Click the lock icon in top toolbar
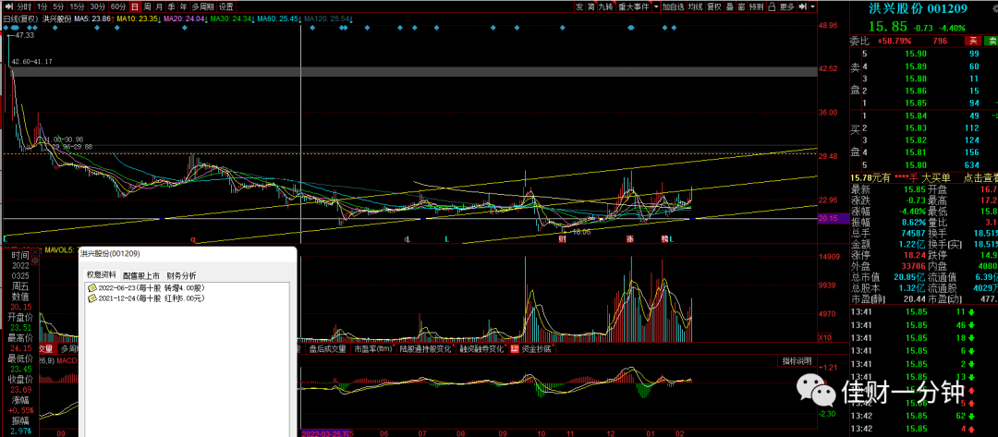 tap(772, 7)
